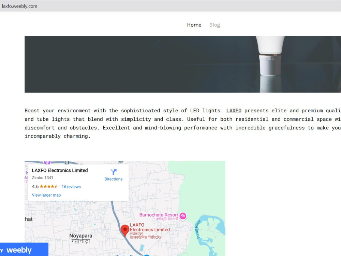Click the Noyapara map label
The width and height of the screenshot is (341, 256).
pos(81,238)
